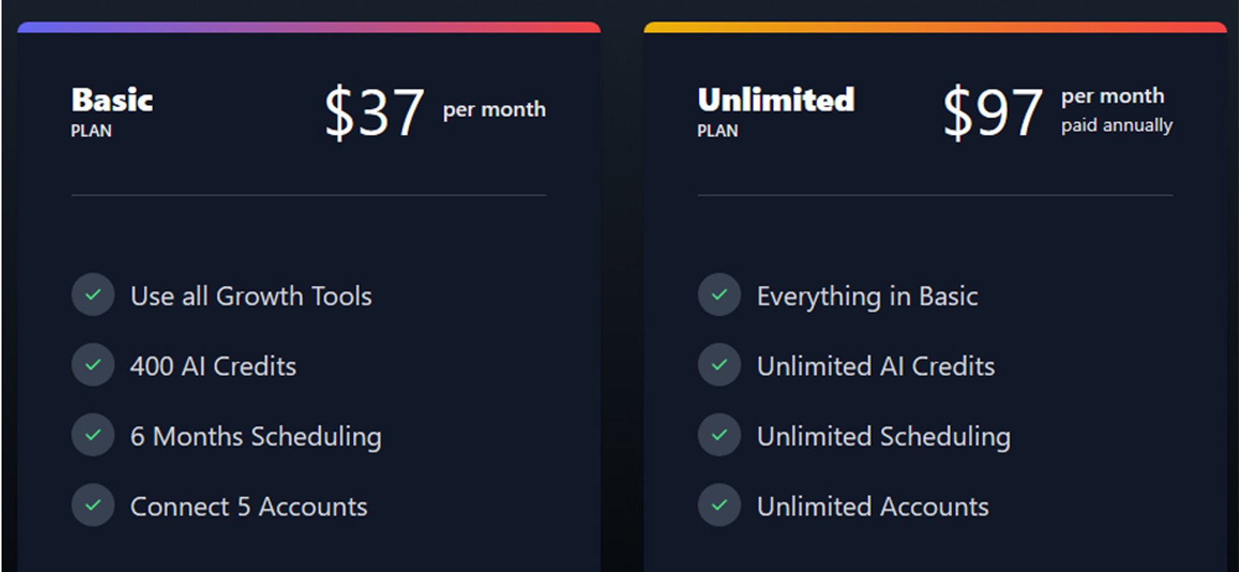Click checkmark icon beside Unlimited AI Credits
1239x572 pixels.
(x=719, y=365)
